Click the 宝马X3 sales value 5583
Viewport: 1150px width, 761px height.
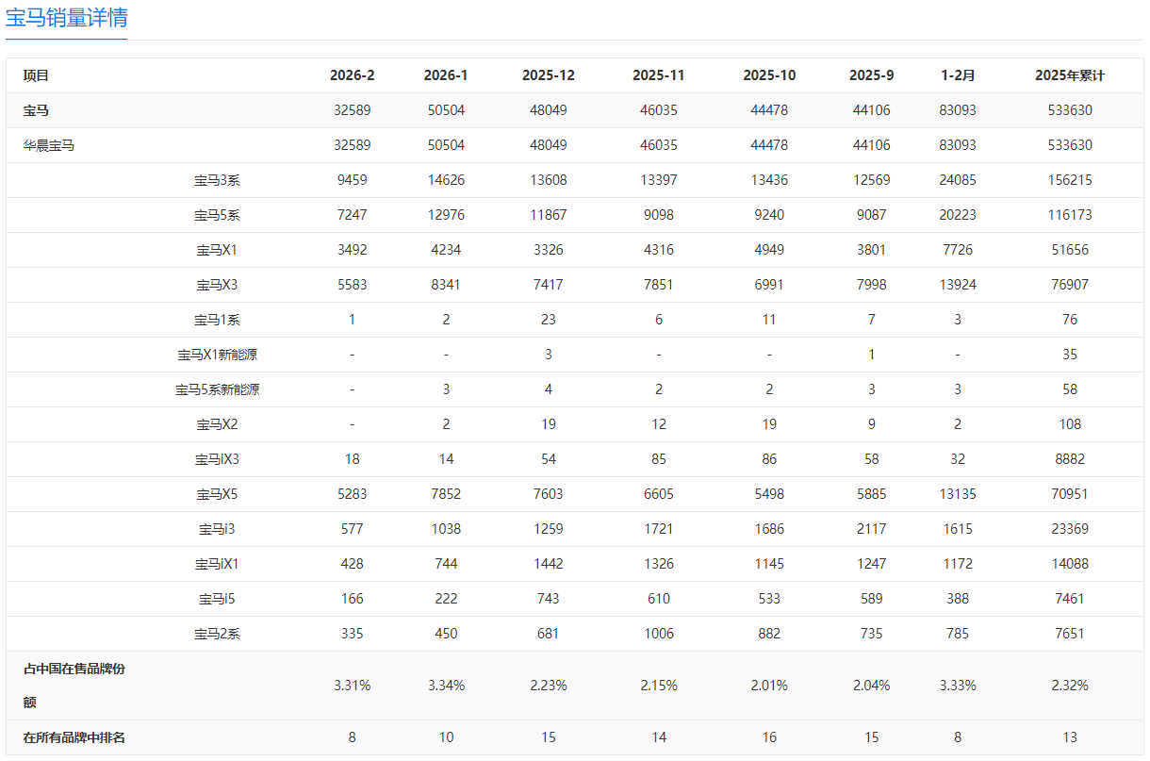point(352,285)
